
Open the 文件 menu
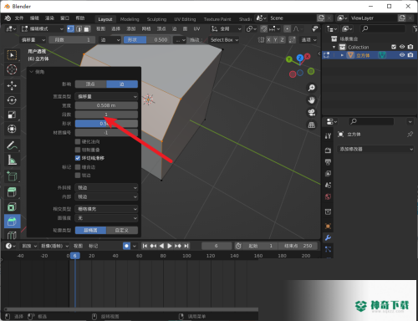(19, 18)
